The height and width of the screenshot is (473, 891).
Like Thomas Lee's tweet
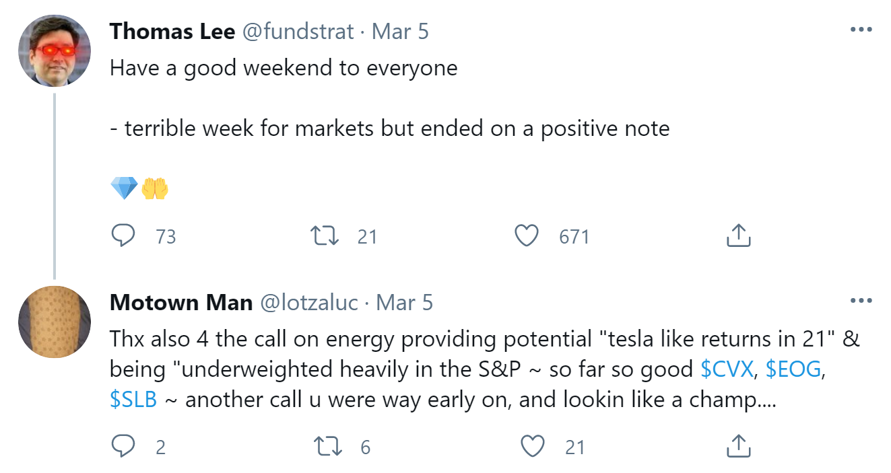point(527,236)
